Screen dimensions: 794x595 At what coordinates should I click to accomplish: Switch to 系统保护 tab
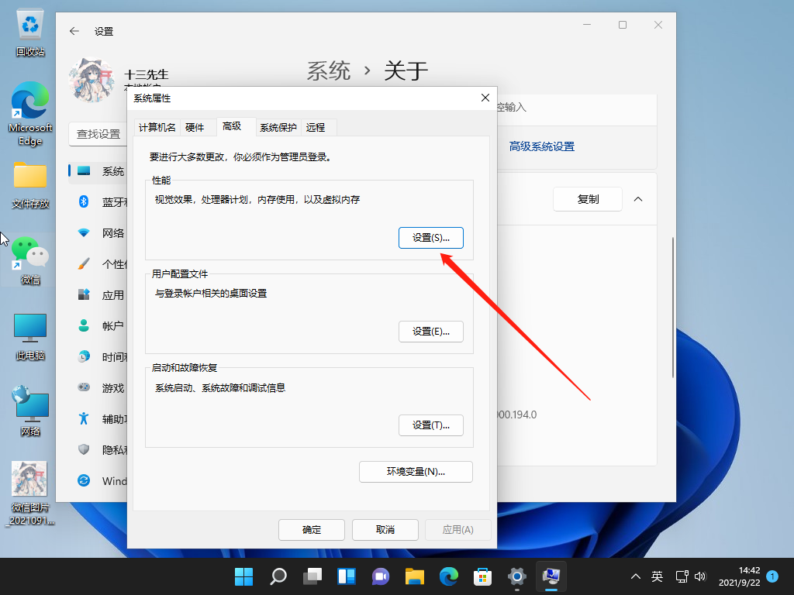(278, 128)
